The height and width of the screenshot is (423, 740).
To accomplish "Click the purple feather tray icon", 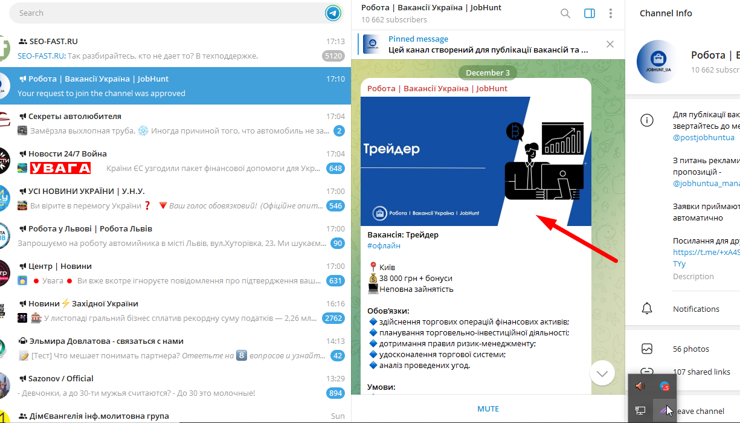I will tap(665, 410).
